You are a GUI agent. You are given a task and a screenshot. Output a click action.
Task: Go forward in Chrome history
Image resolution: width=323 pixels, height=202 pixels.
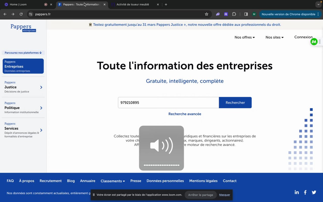click(x=13, y=14)
